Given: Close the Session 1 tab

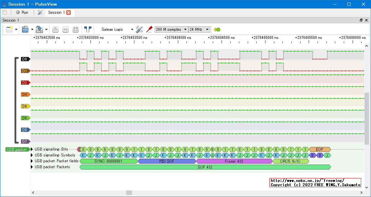Looking at the screenshot, I should click(68, 12).
